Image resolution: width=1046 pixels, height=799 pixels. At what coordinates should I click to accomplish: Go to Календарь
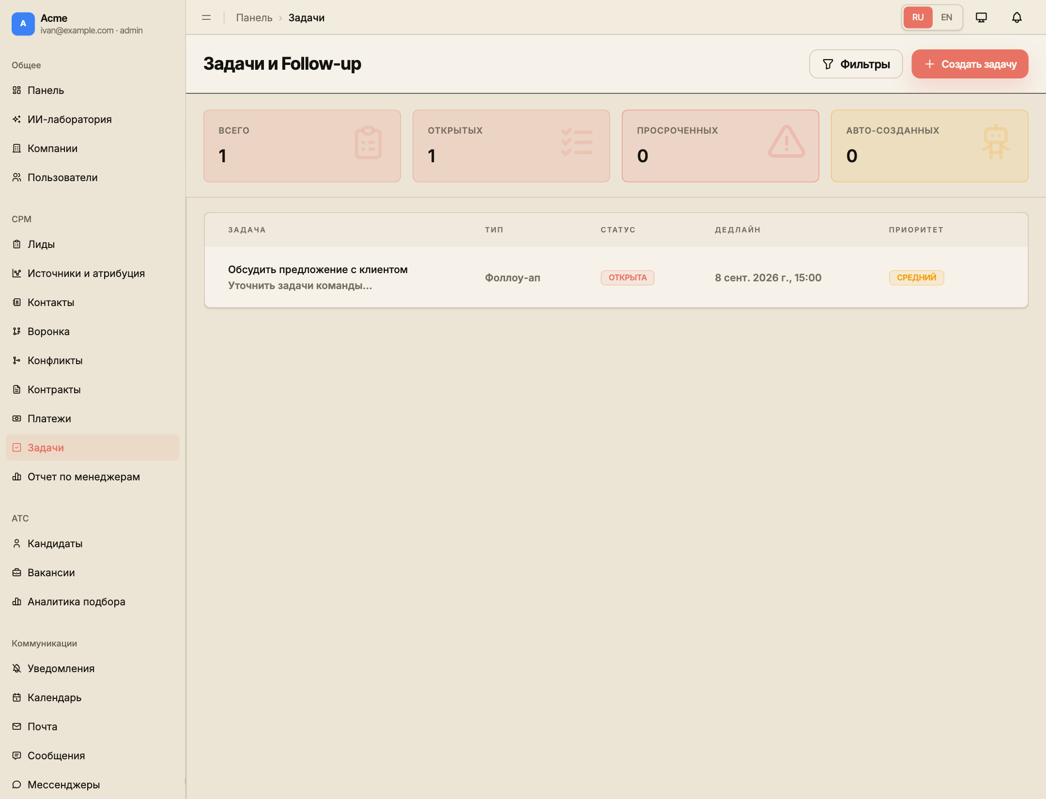pyautogui.click(x=92, y=697)
